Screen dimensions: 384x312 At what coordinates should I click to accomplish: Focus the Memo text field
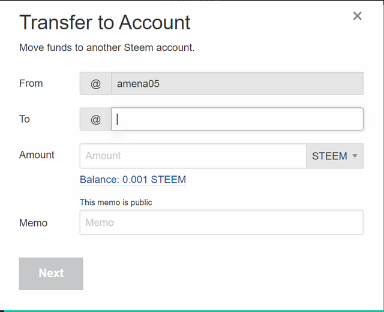click(x=221, y=222)
